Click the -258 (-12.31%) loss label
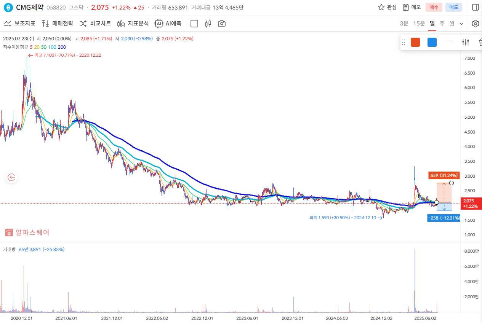The image size is (482, 323). point(444,218)
